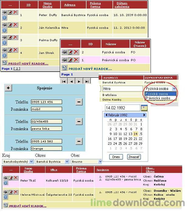The image size is (187, 212).
Task: Delete the Právnická osoba PO row
Action: 76,60
